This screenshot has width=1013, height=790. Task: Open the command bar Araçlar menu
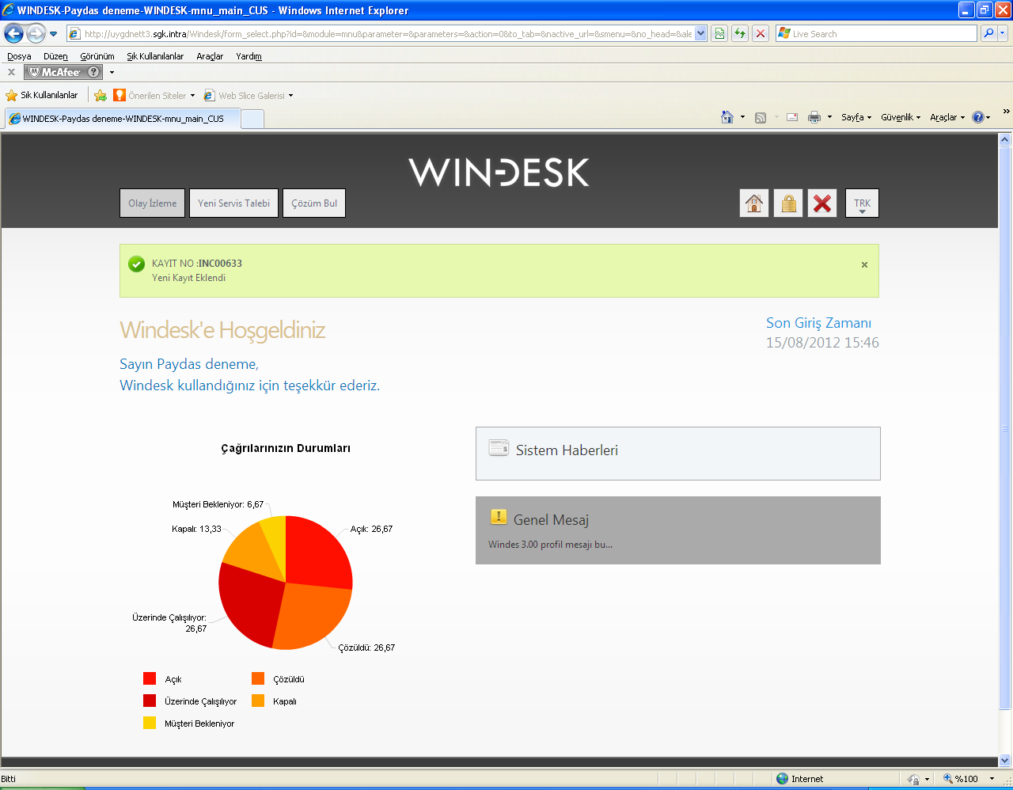(947, 117)
